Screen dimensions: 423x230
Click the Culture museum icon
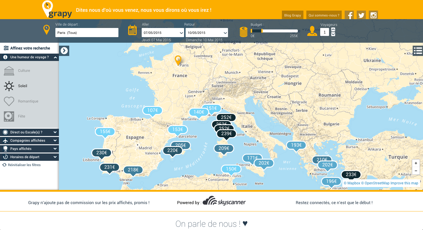(9, 71)
